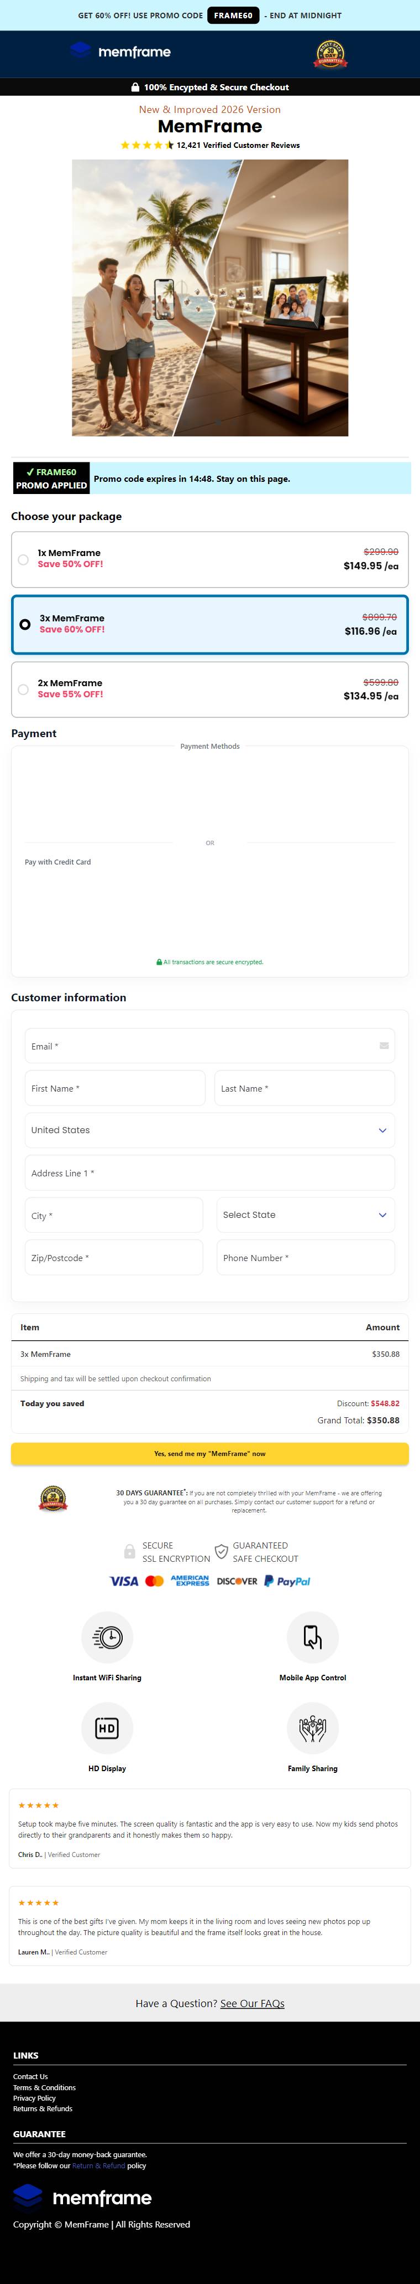The image size is (420, 2284).
Task: Click the FRAME60 Promo Applied label
Action: pyautogui.click(x=51, y=479)
